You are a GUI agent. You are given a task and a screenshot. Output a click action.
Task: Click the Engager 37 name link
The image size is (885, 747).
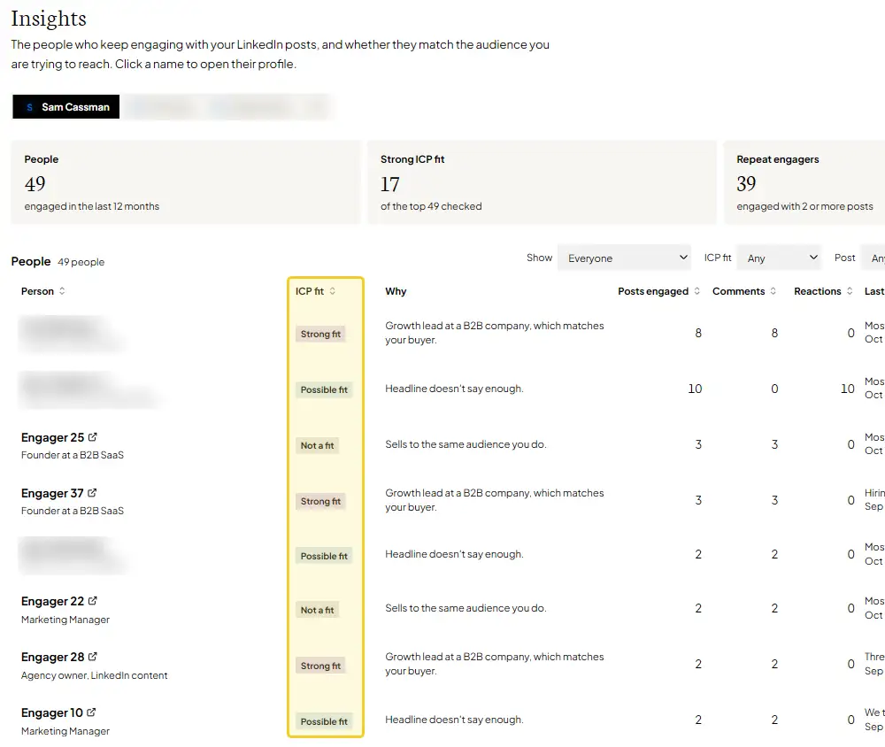[x=52, y=494]
